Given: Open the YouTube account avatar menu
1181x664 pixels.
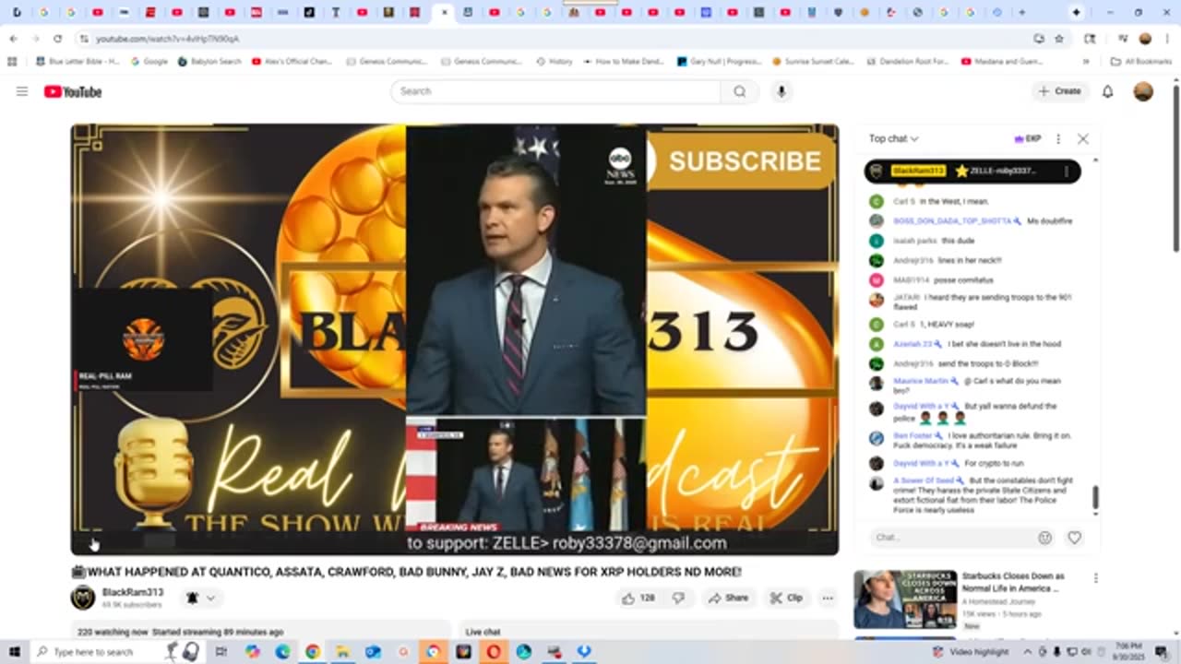Looking at the screenshot, I should (1143, 91).
